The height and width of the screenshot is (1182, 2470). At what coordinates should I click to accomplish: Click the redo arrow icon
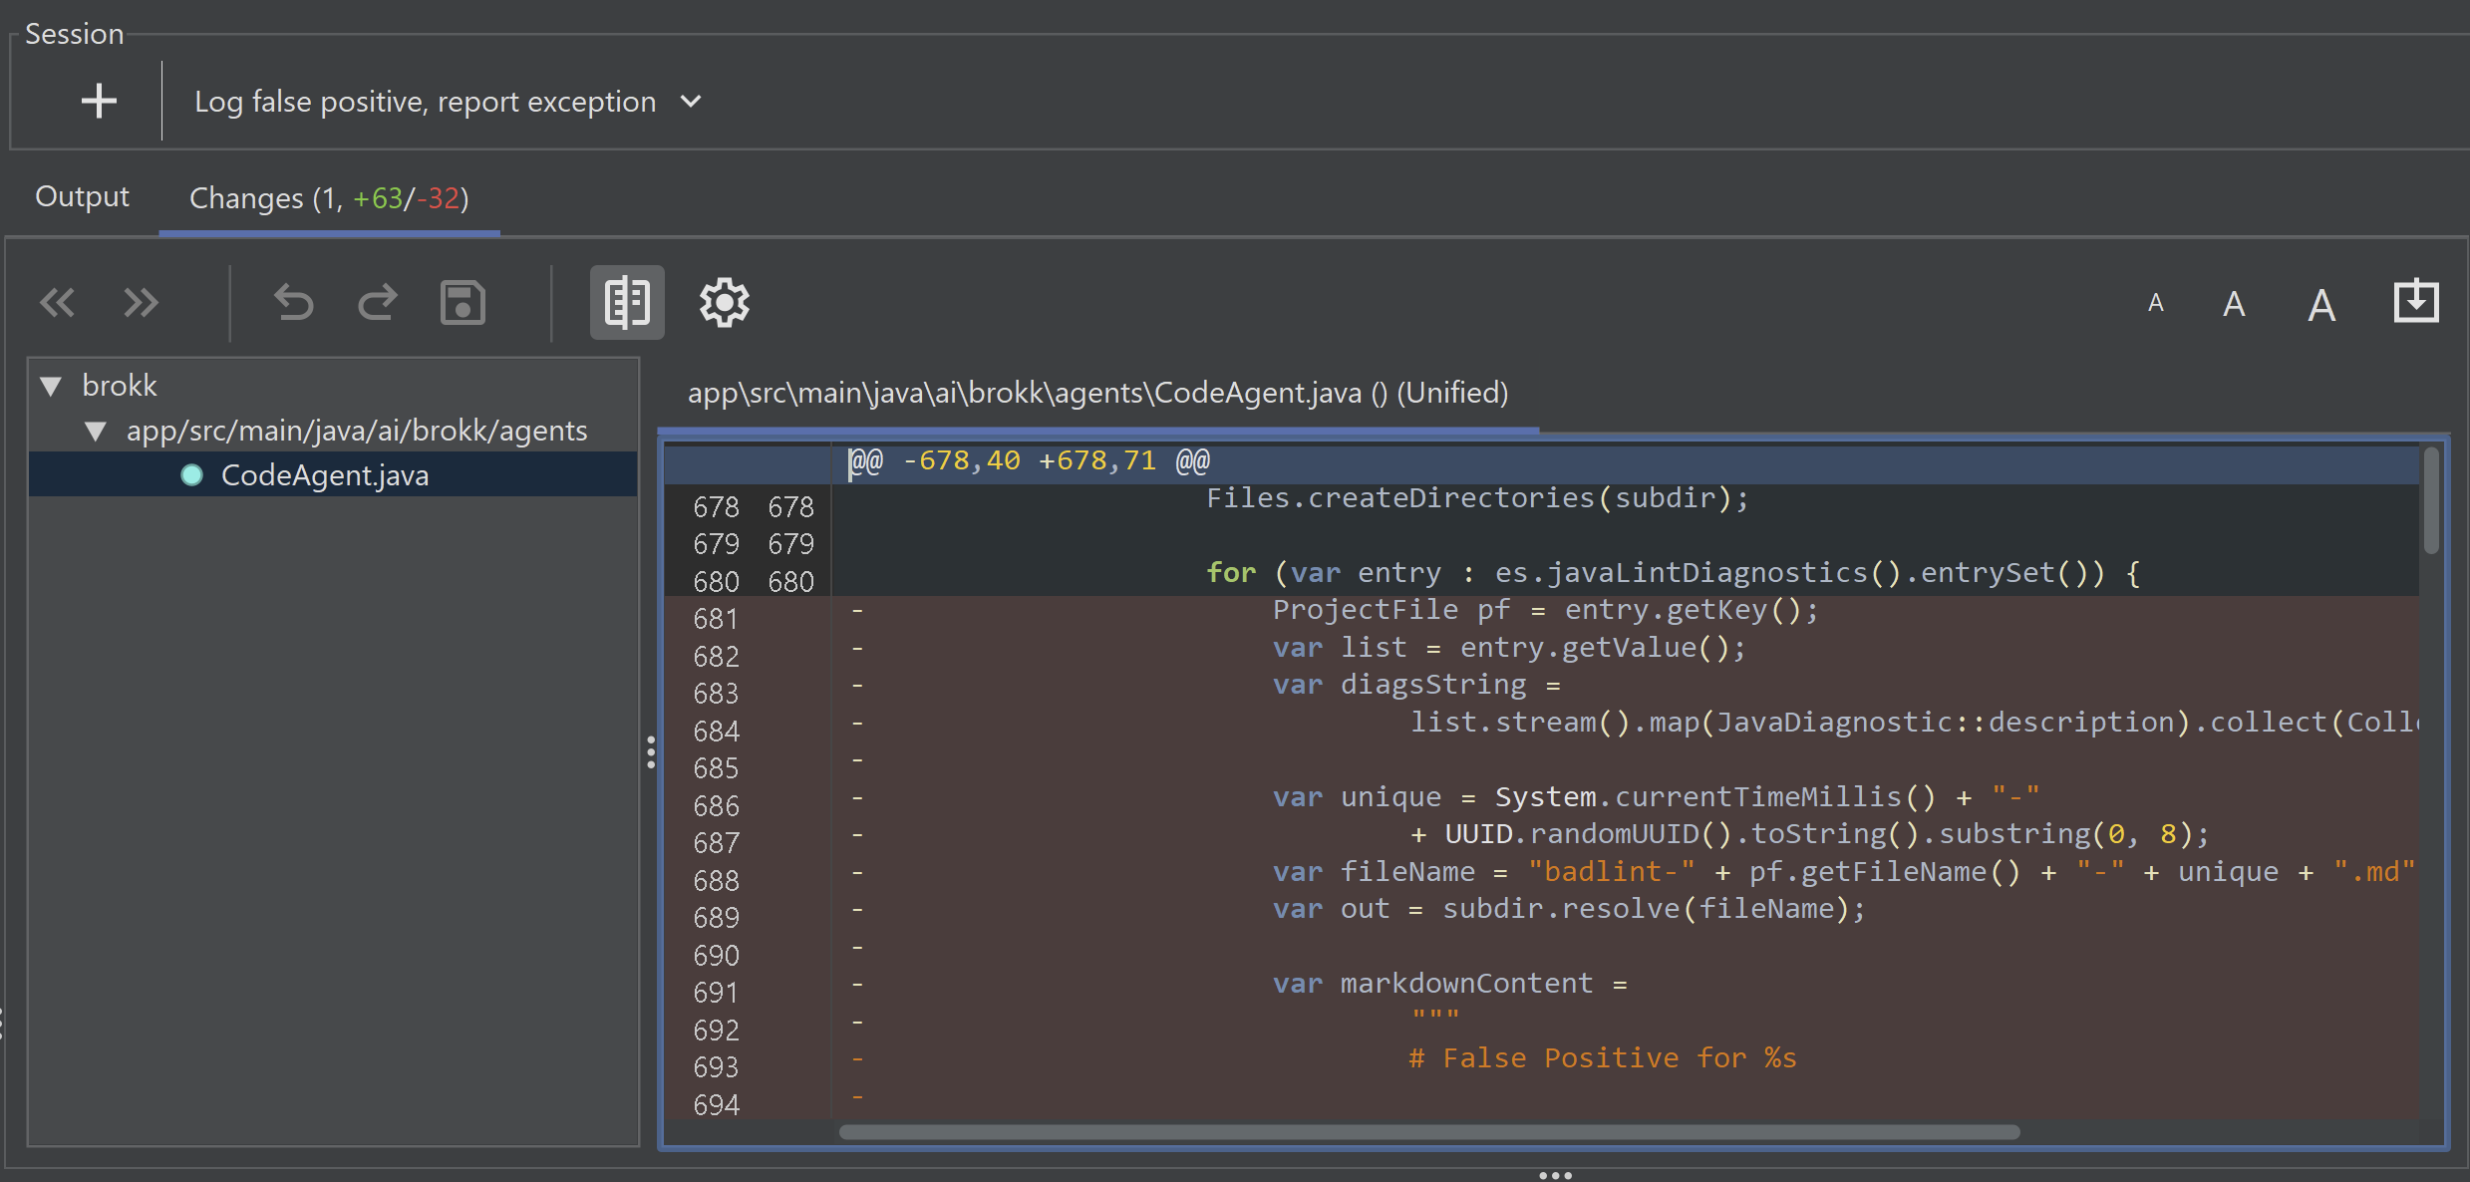click(x=378, y=302)
